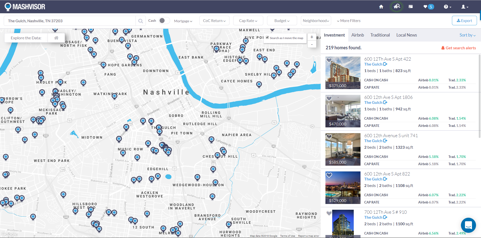Favorite the Apt 422 listing heart
Screen dimensions: 481x238
coord(329,60)
